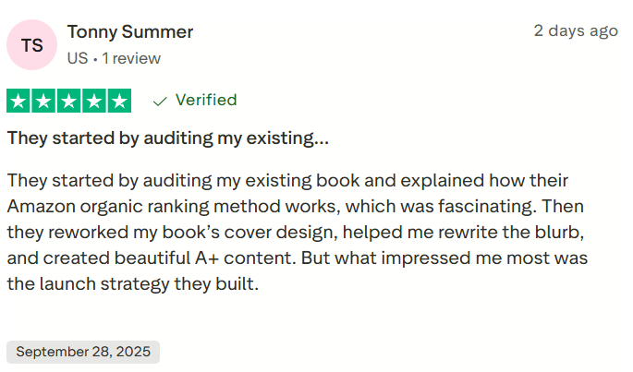633x372 pixels.
Task: Click the first green rating star
Action: coord(19,101)
